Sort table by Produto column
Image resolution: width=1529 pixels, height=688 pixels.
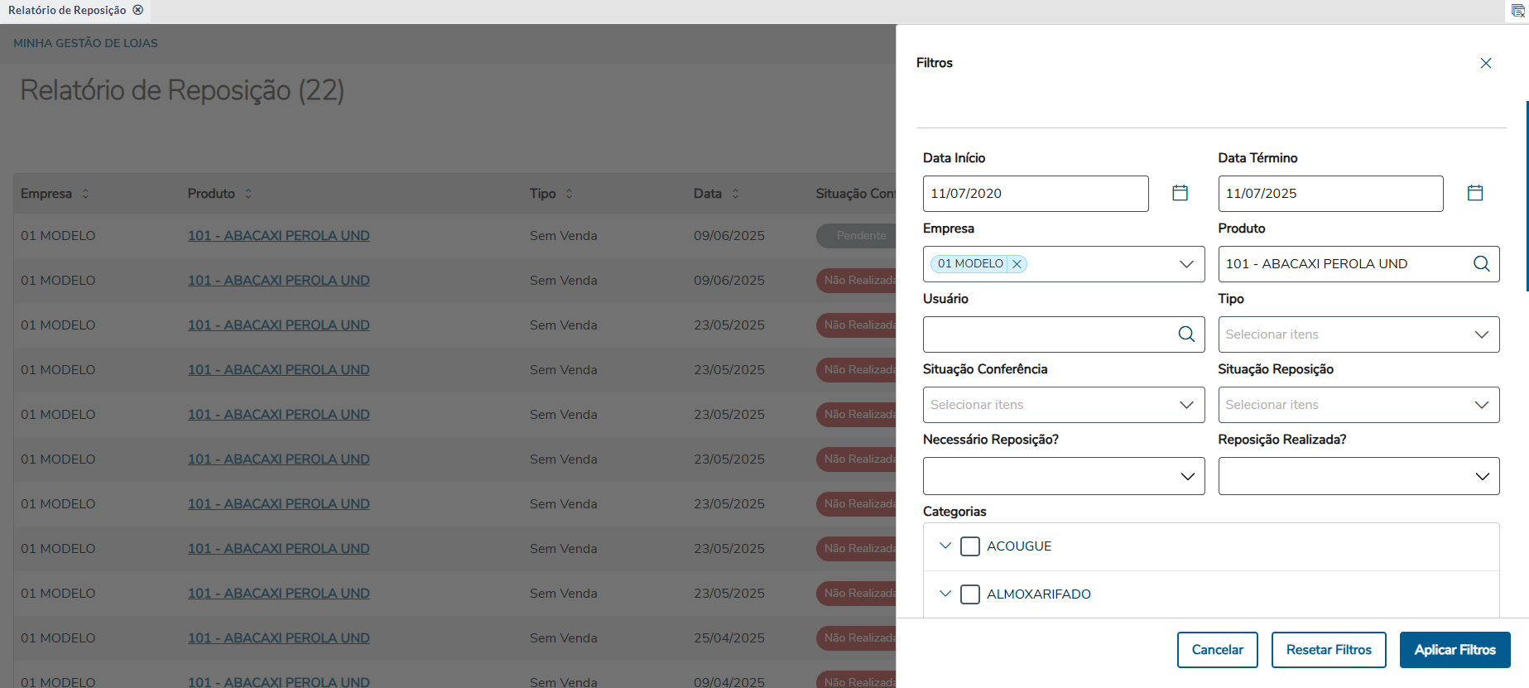248,194
